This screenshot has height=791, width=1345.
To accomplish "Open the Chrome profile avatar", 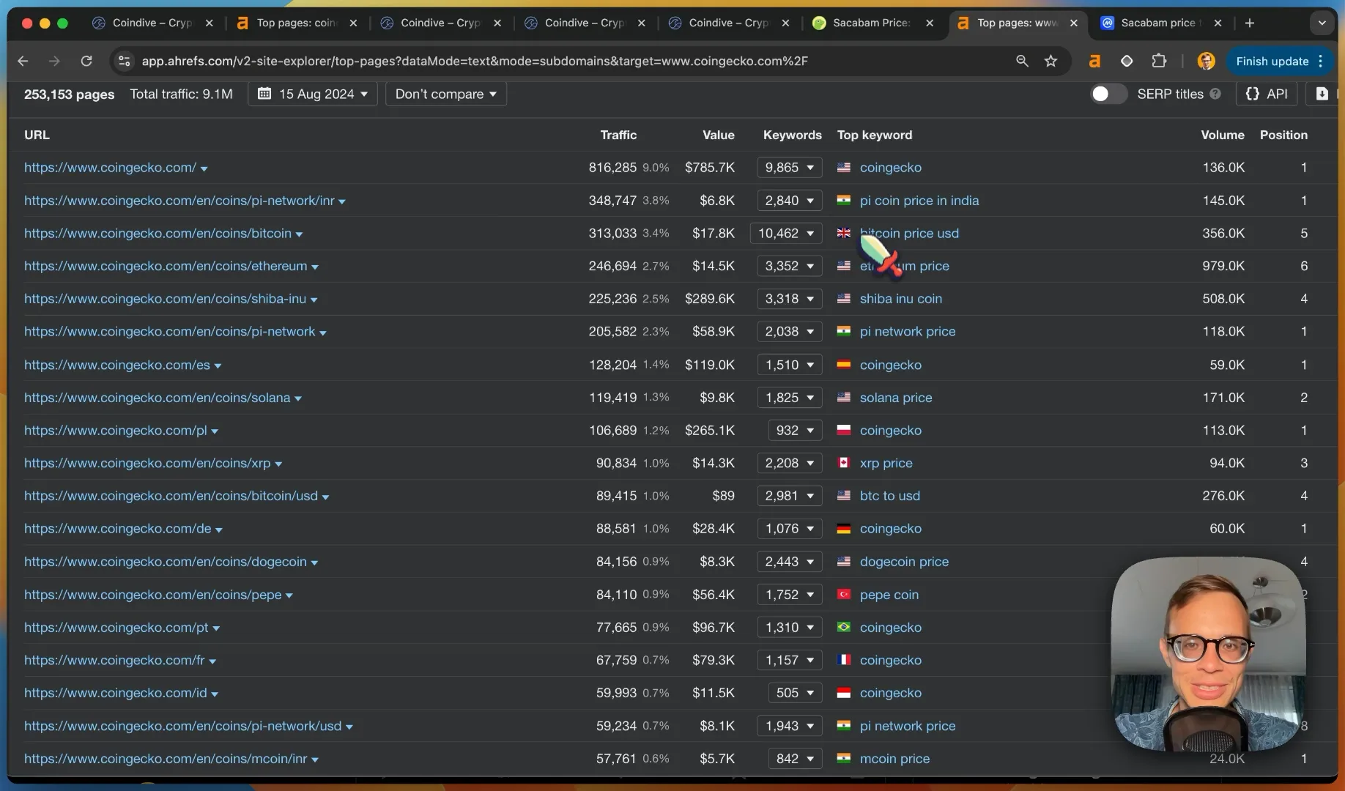I will (1206, 62).
